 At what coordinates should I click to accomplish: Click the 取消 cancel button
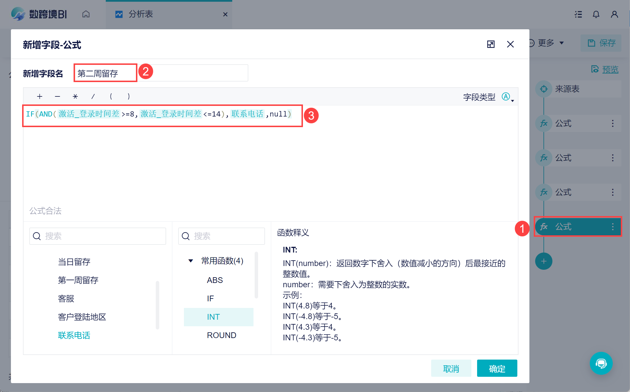click(x=451, y=368)
